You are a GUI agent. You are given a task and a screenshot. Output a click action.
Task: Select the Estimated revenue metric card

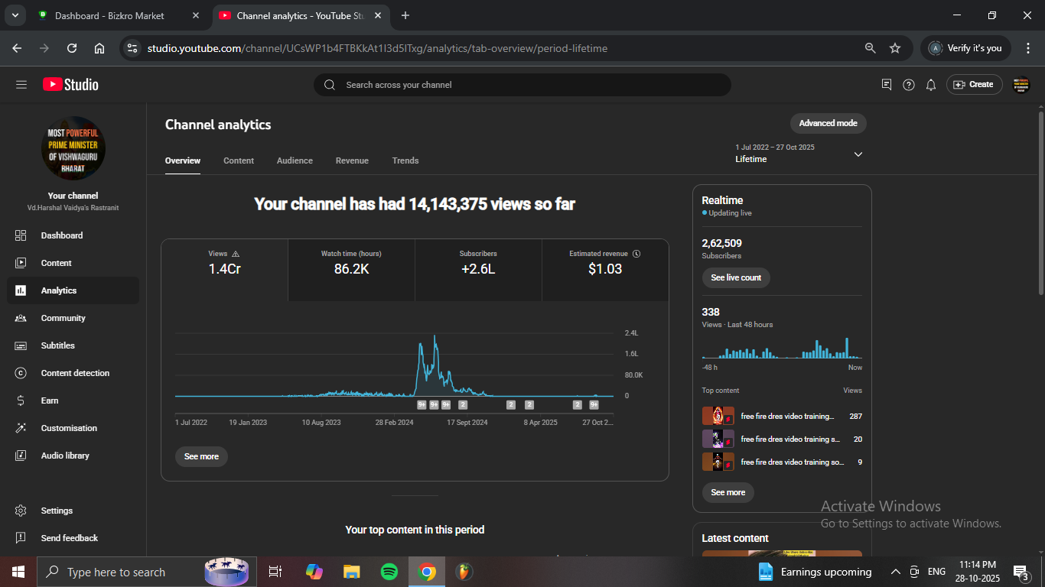(604, 264)
